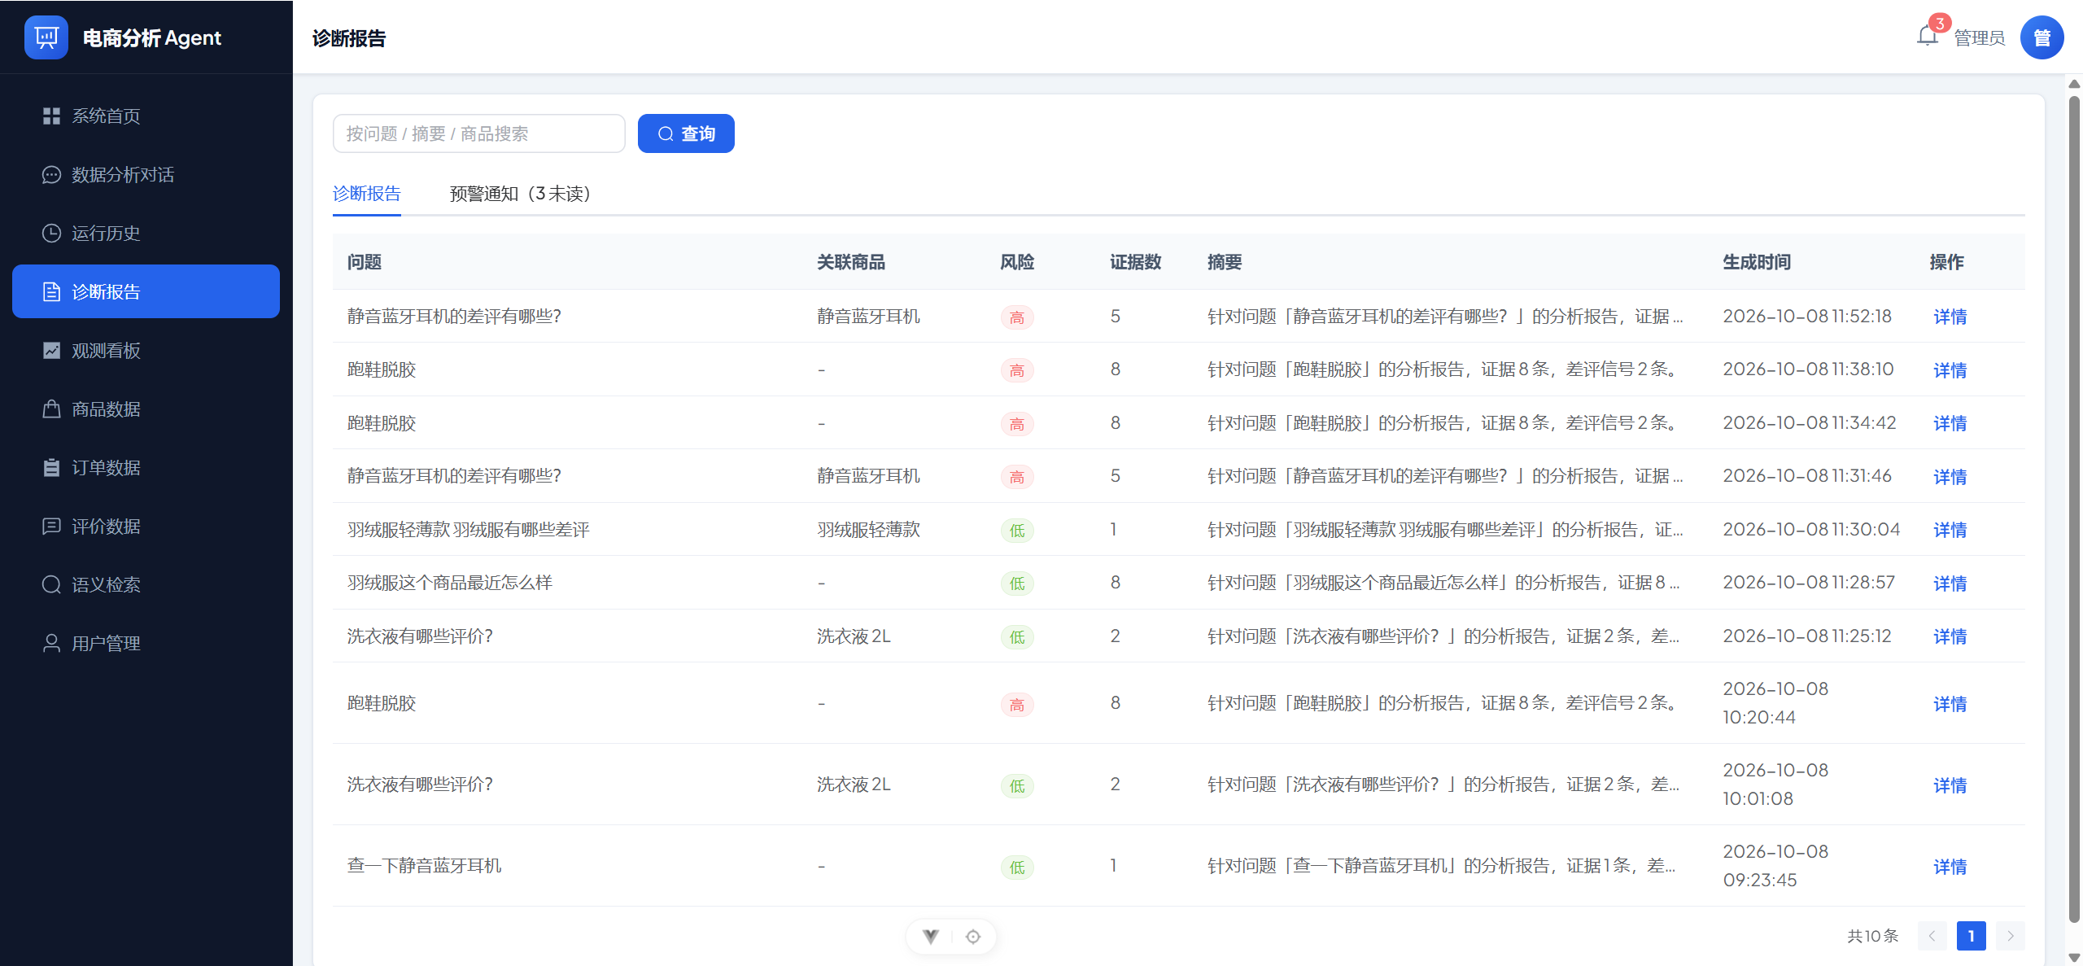This screenshot has width=2083, height=966.
Task: Go to previous page arrow in pagination
Action: click(1932, 936)
